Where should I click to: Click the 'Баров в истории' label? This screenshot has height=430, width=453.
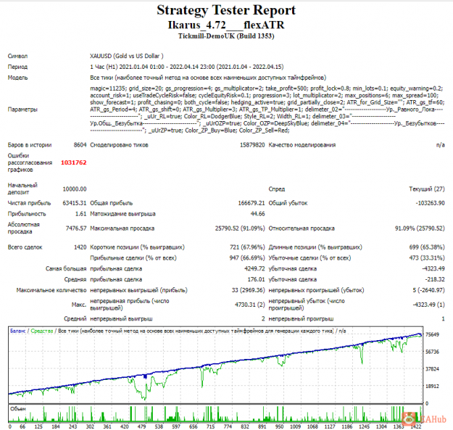coord(30,145)
